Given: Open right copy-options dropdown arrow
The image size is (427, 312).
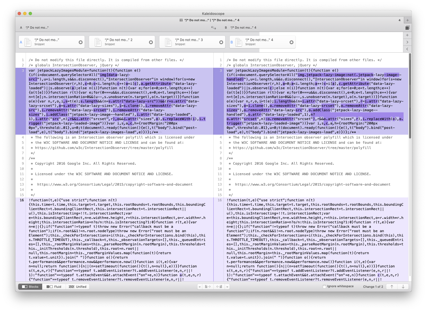Looking at the screenshot, I should [x=227, y=287].
